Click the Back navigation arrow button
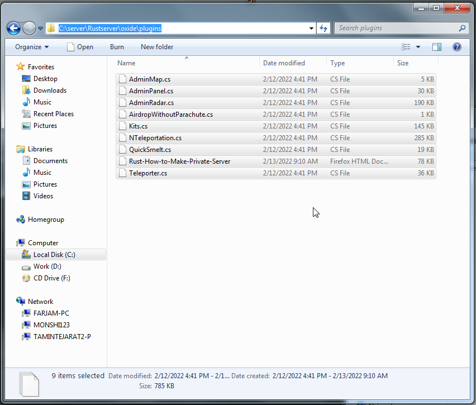Image resolution: width=476 pixels, height=405 pixels. click(13, 28)
